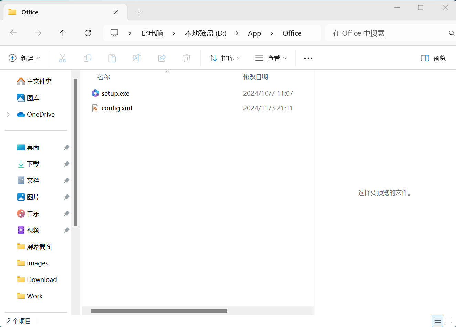The image size is (456, 327).
Task: Click the setup.exe file icon
Action: pos(95,93)
